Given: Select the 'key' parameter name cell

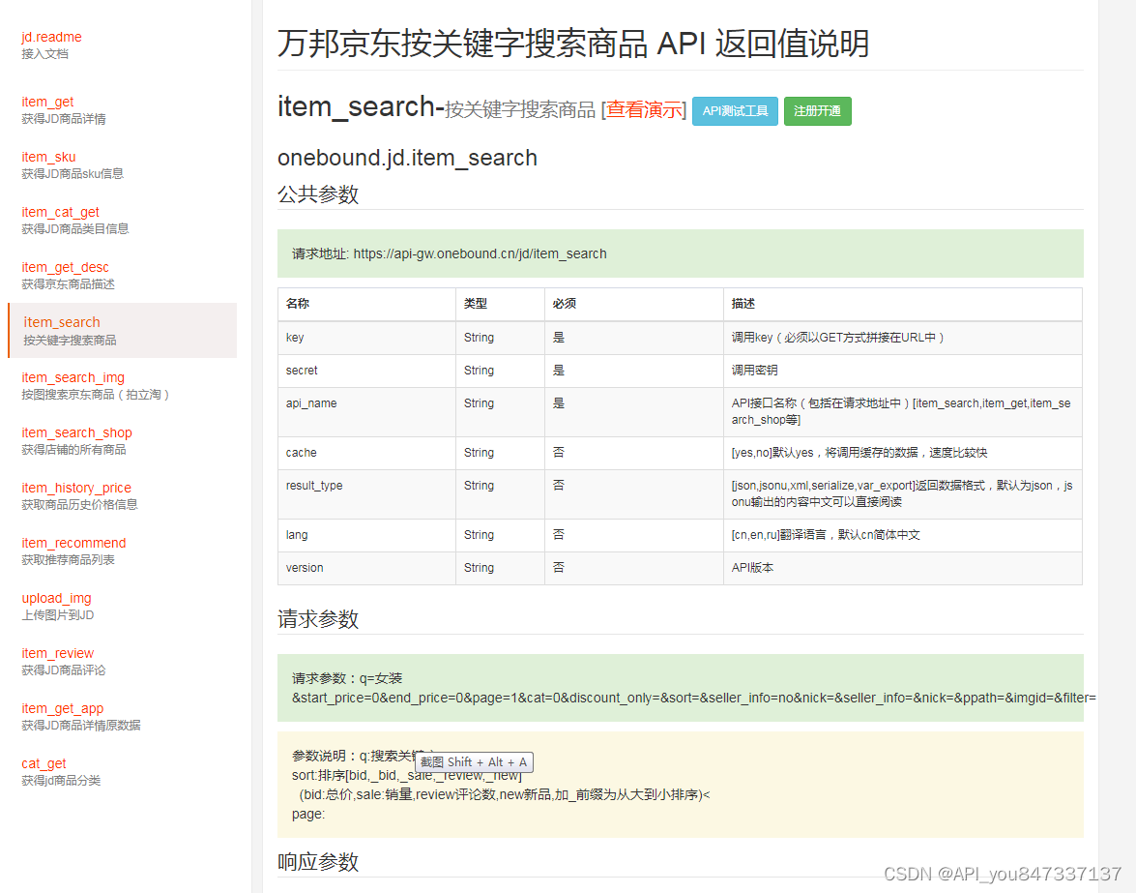Looking at the screenshot, I should point(366,338).
